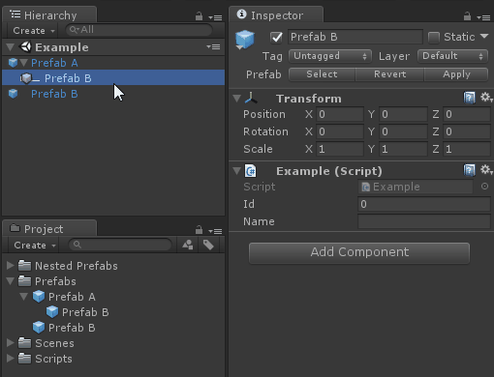Open the Tag dropdown showing Untagged

pos(330,56)
